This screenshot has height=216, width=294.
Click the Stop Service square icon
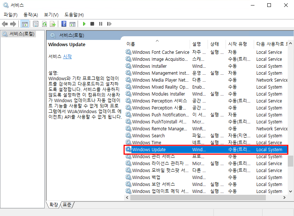click(92, 24)
